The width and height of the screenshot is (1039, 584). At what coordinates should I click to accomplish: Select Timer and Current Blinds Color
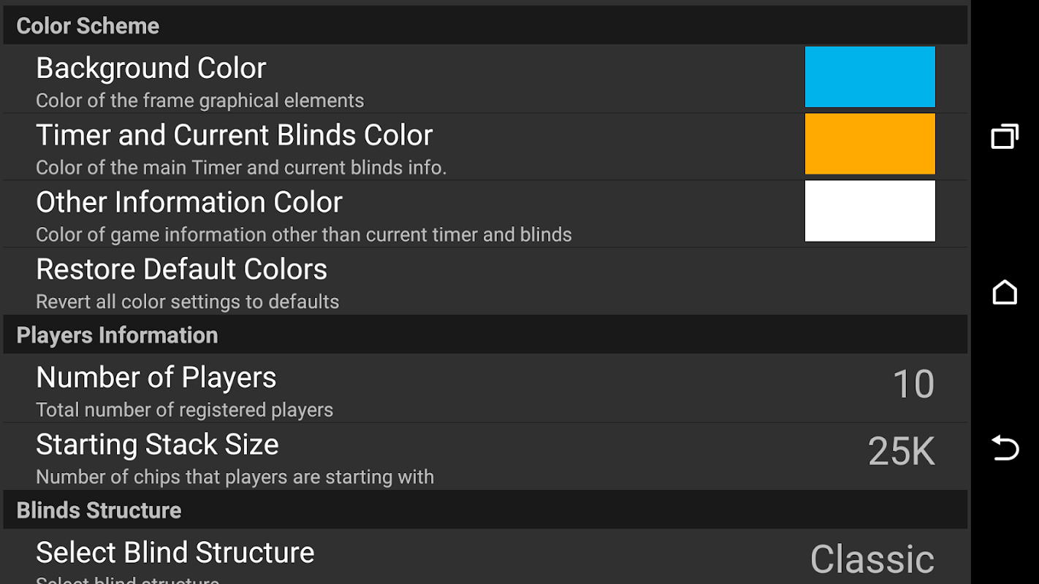click(234, 136)
